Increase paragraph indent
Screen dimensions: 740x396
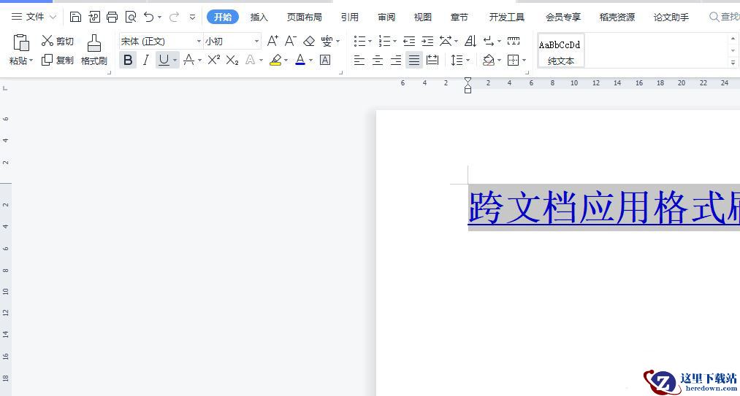pyautogui.click(x=427, y=41)
